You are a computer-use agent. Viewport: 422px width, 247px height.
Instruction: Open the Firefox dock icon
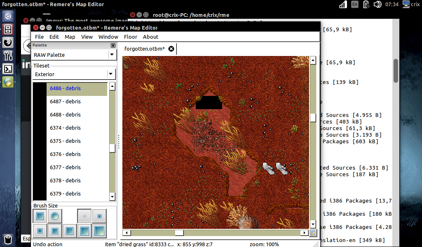(x=8, y=42)
